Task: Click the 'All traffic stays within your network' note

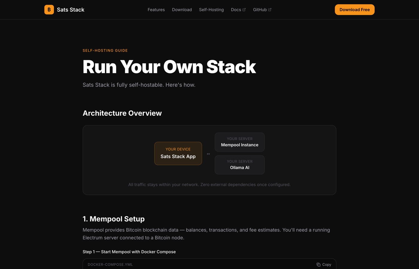Action: click(x=209, y=185)
